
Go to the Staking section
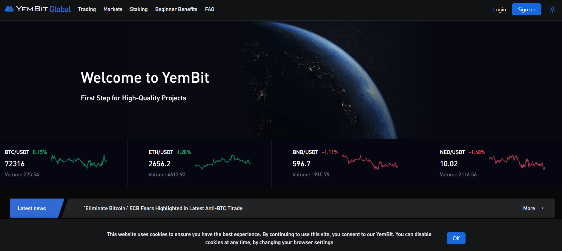point(139,9)
